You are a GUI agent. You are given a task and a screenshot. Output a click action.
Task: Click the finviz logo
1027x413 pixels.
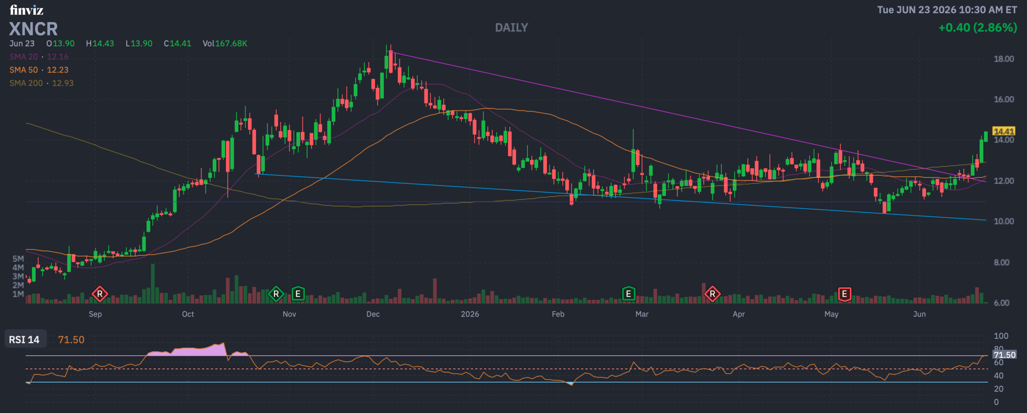[x=26, y=10]
